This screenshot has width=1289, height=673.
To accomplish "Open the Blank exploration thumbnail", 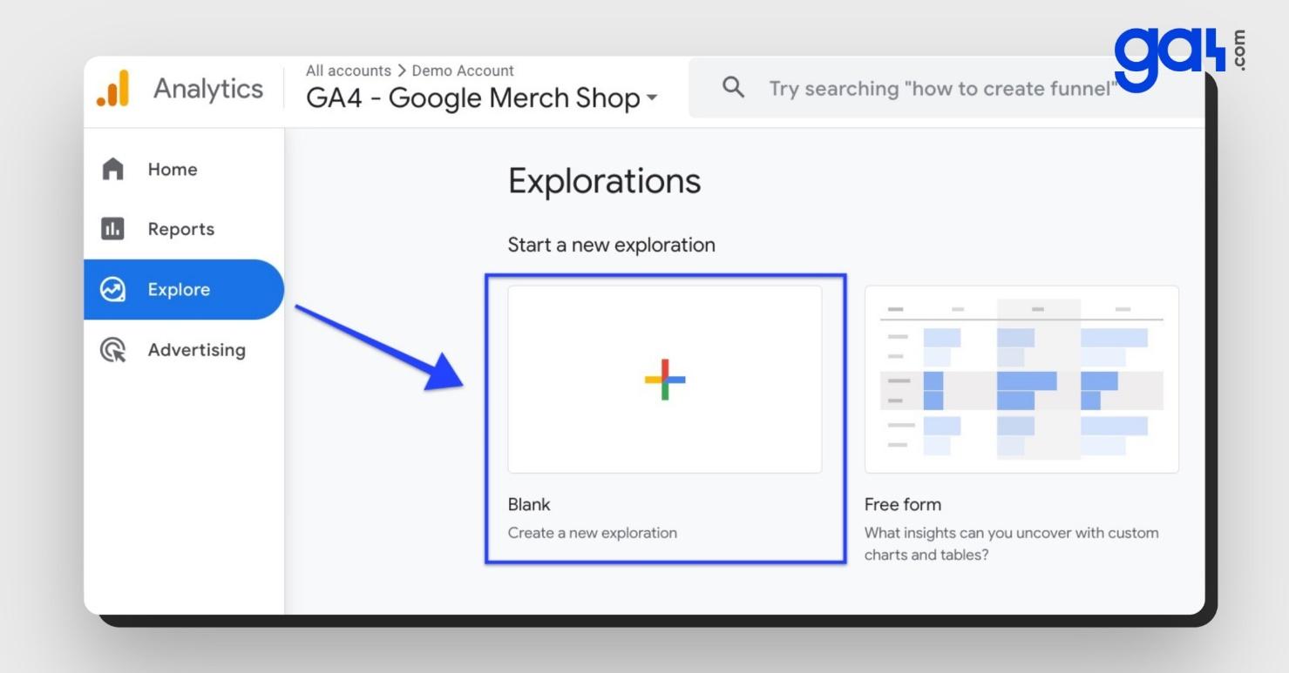I will click(x=665, y=380).
